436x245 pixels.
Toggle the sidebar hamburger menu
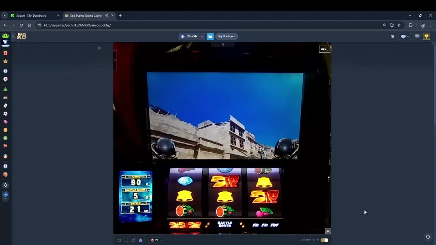point(13,36)
